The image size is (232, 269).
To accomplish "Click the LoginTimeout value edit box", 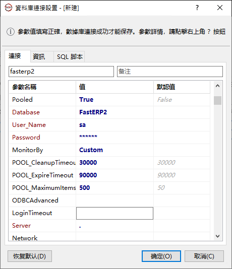I will coord(114,213).
